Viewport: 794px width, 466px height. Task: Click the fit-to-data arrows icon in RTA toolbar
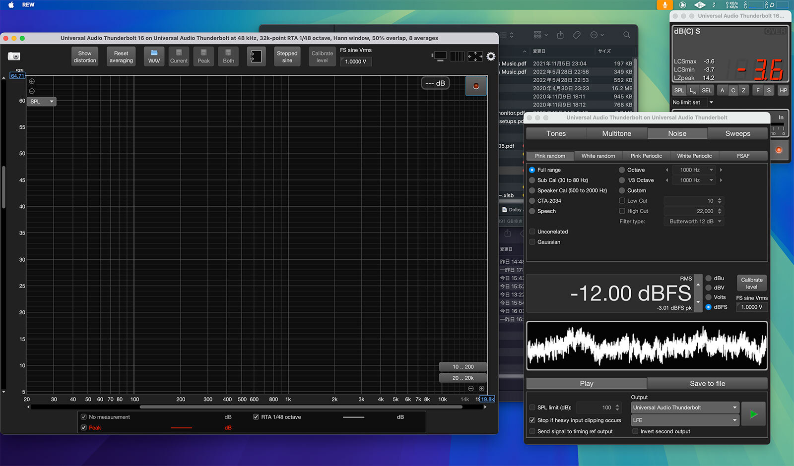(x=475, y=57)
